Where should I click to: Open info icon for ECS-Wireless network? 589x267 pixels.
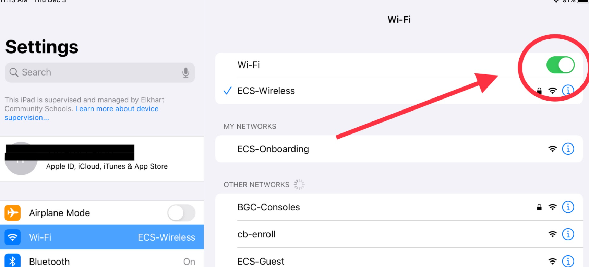568,91
